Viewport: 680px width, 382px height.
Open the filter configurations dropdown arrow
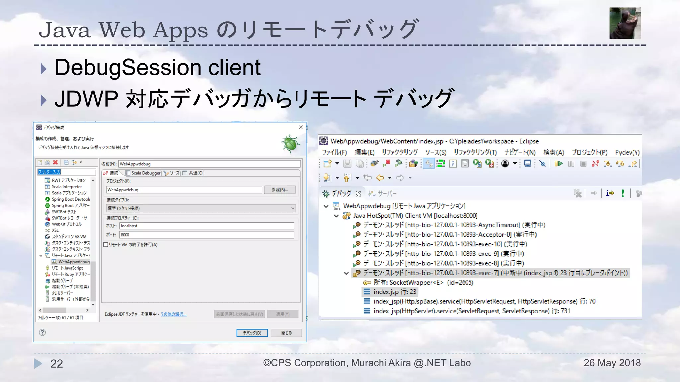[x=81, y=162]
